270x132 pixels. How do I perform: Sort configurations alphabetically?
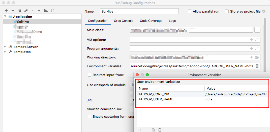point(52,11)
